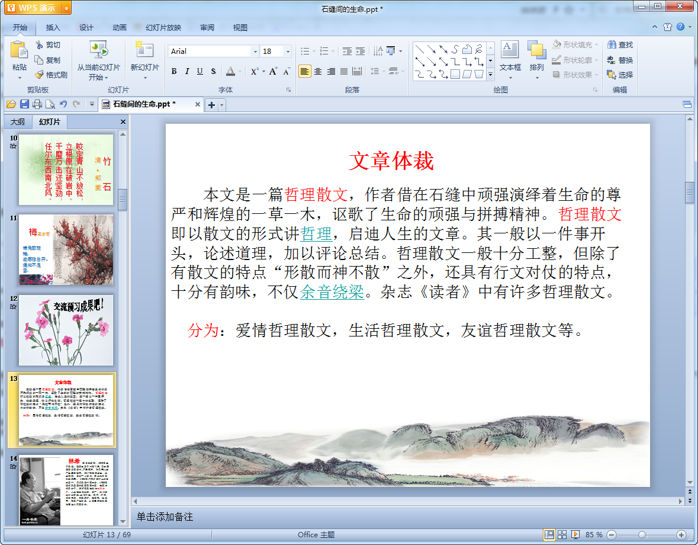Open the Design ribbon tab
Viewport: 698px width, 545px height.
coord(86,28)
